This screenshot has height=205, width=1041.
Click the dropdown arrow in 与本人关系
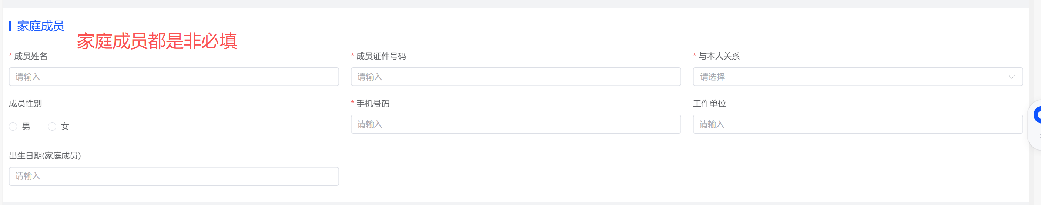point(1011,77)
